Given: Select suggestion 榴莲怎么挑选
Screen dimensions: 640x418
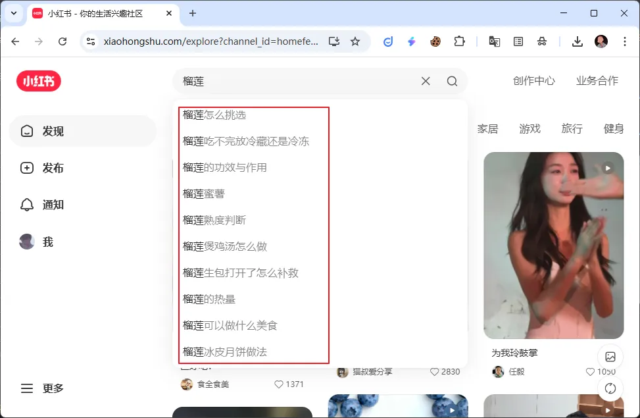Looking at the screenshot, I should click(214, 115).
